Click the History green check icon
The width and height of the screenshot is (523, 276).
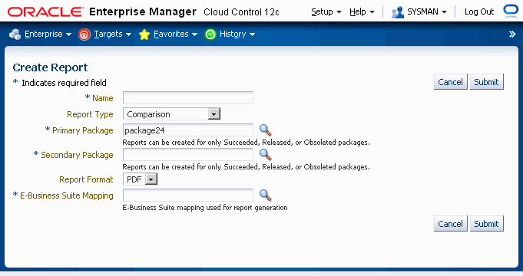tap(210, 34)
